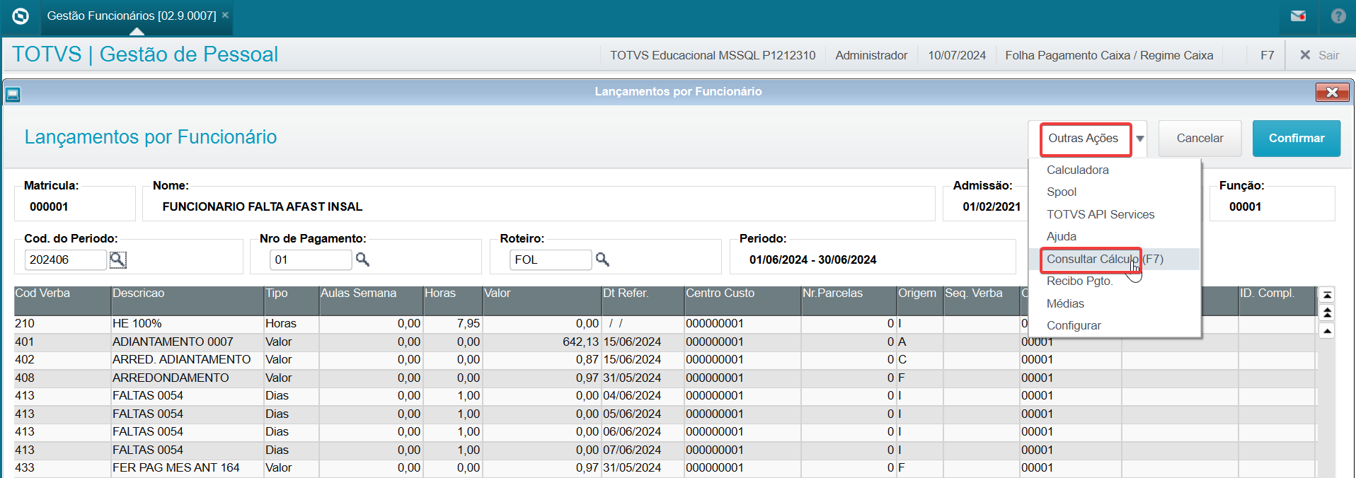Click the Cod. do Periodo input field
This screenshot has height=478, width=1356.
[65, 260]
